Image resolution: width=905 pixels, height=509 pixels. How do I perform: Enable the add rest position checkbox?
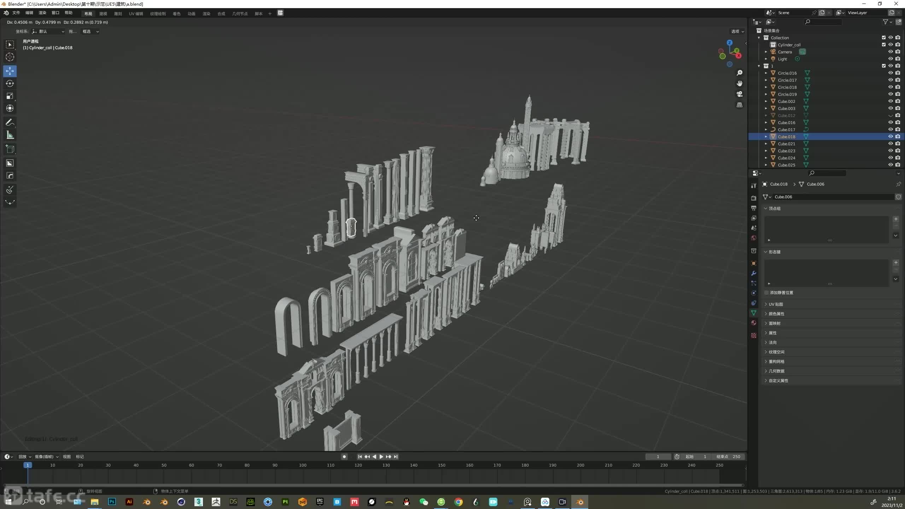(766, 293)
